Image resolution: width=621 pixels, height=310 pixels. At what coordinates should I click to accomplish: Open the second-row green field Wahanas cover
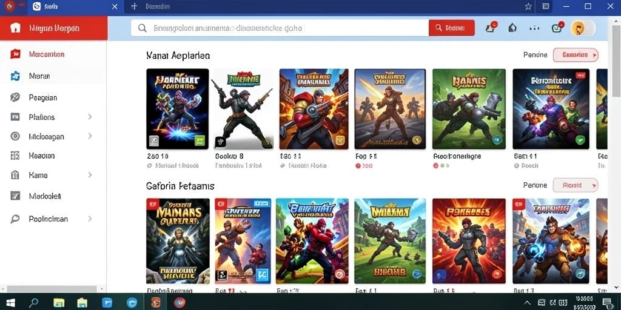(390, 241)
